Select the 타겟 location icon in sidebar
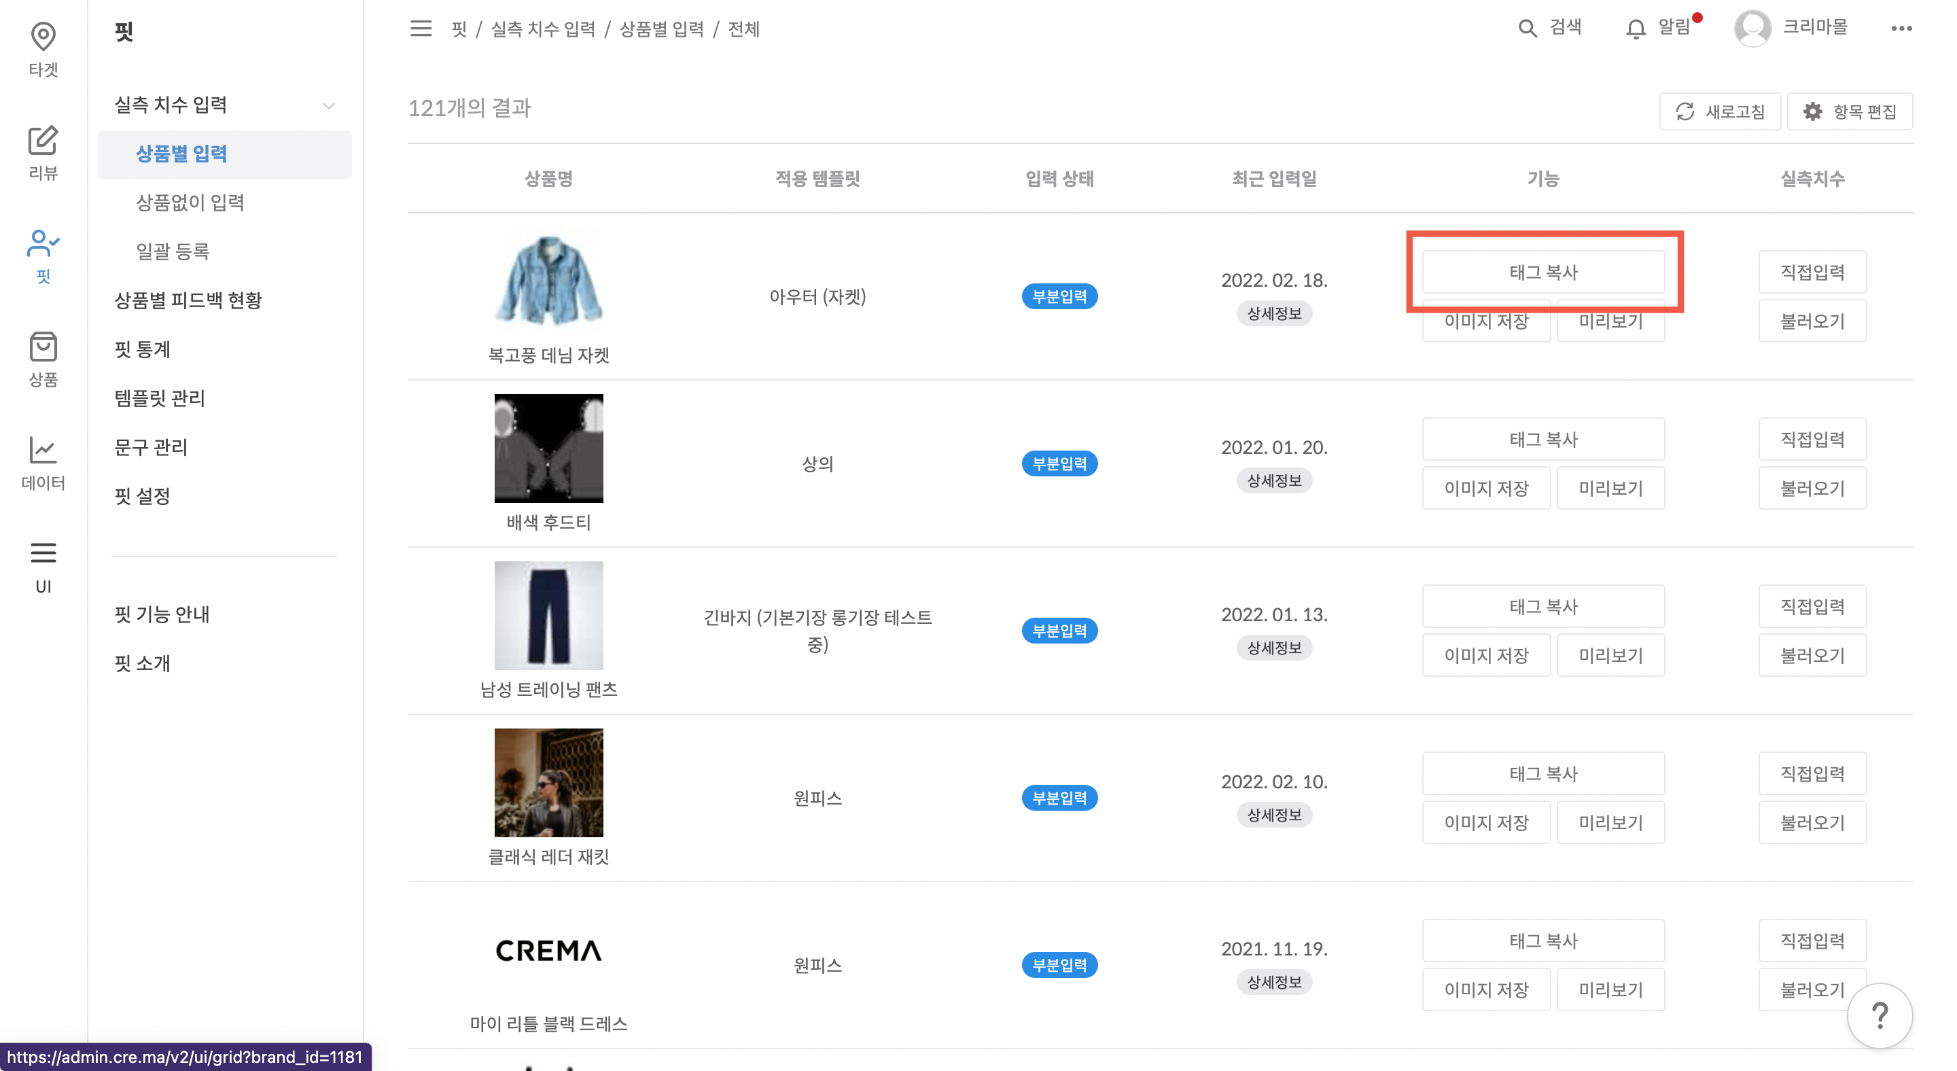 (43, 38)
